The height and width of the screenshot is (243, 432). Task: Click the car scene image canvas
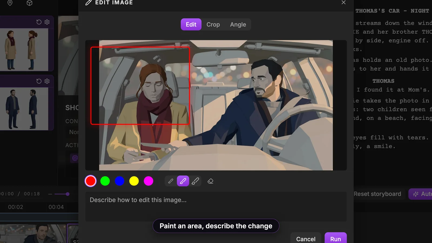(x=216, y=105)
